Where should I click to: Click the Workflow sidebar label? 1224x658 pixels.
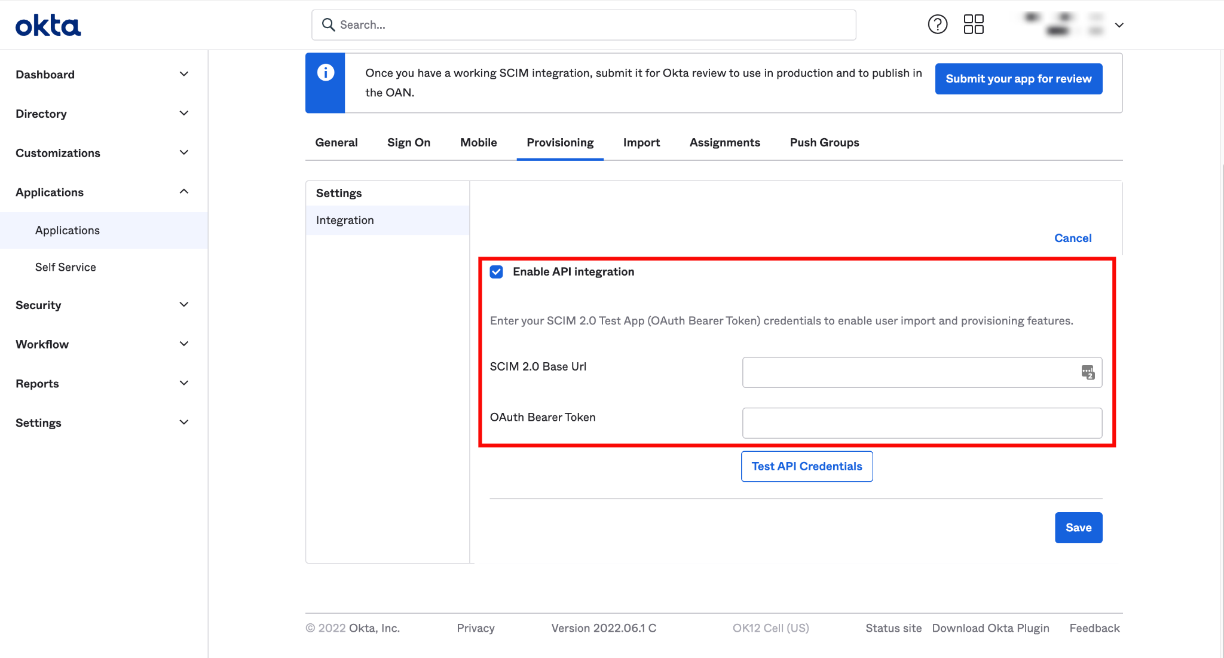[x=42, y=344]
